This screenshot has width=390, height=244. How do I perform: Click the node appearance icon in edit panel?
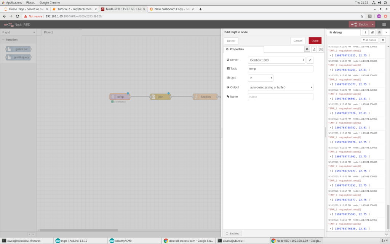pos(321,49)
